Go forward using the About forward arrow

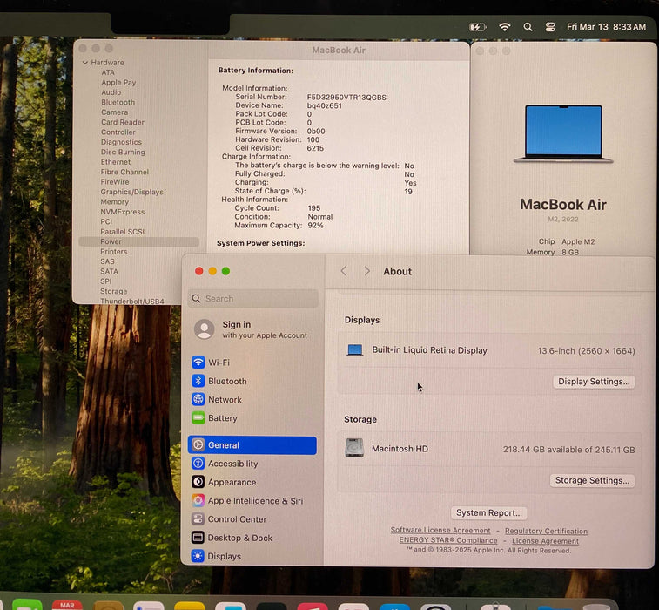point(366,271)
